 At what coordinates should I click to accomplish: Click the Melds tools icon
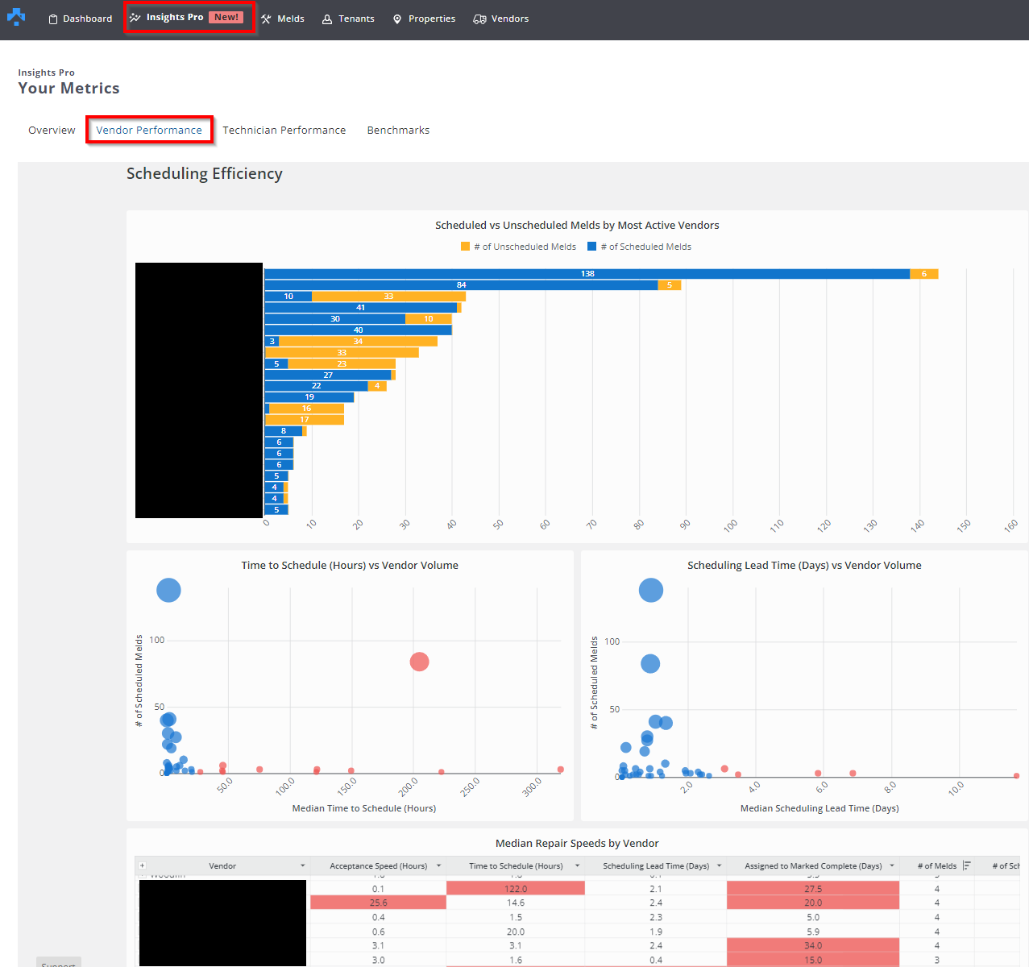(x=266, y=19)
